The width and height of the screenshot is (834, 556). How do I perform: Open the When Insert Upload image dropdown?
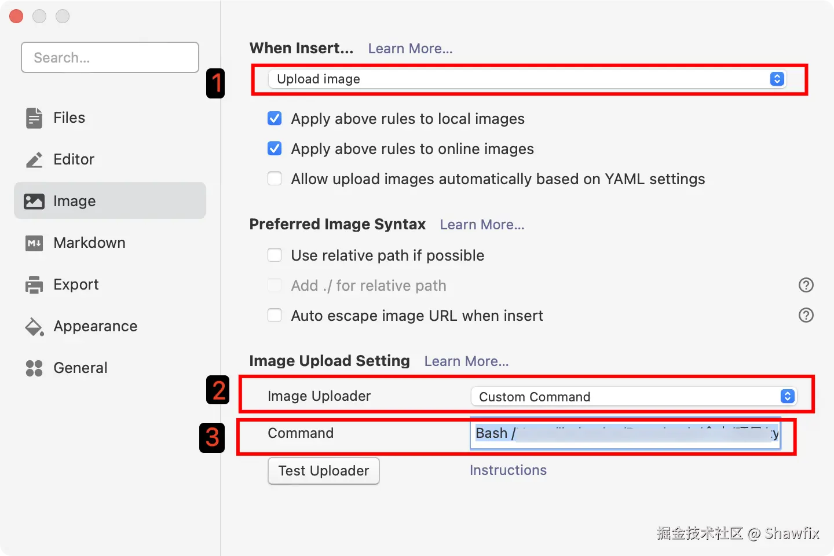(526, 79)
